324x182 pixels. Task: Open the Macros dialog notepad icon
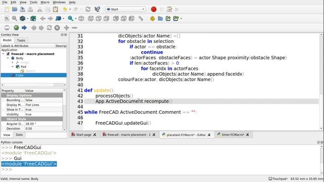(170, 9)
